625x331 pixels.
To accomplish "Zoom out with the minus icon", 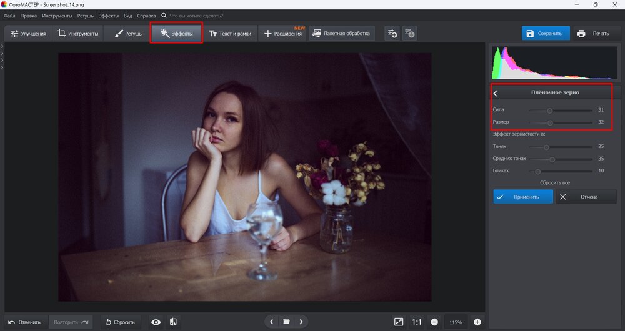I will tap(434, 322).
